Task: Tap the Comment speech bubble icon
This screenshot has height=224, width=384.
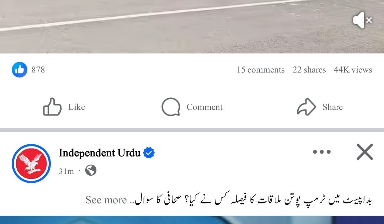Action: point(171,107)
